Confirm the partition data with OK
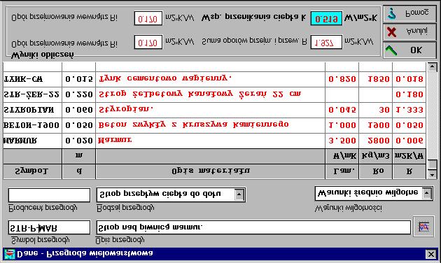 409,50
